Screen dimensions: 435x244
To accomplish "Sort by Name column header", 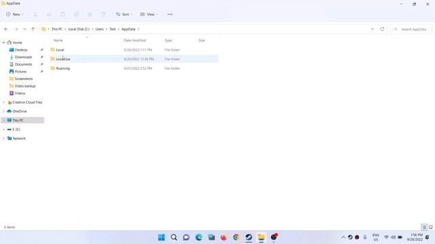I will click(x=58, y=41).
